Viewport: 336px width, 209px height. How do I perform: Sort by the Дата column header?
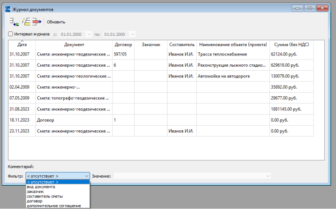point(22,45)
